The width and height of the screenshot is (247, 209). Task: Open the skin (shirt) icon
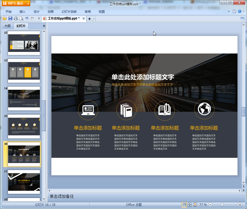tap(234, 11)
